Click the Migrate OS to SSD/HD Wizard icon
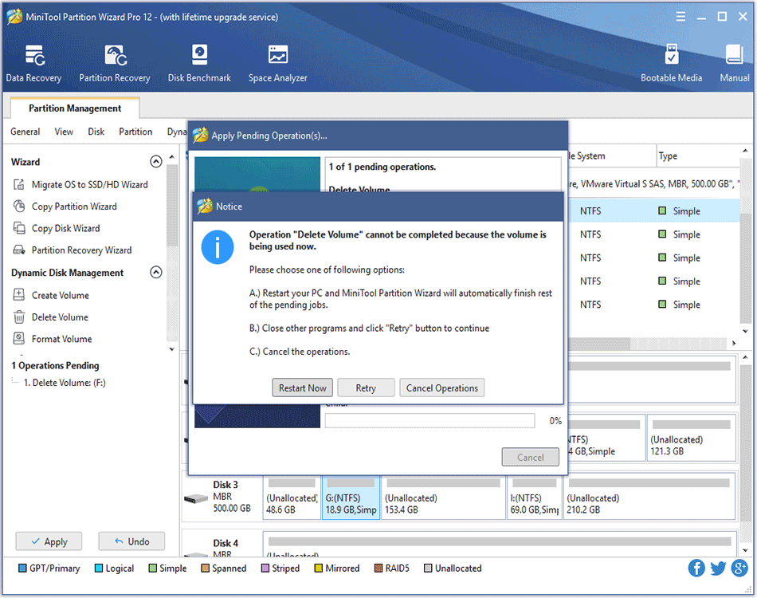 [19, 184]
